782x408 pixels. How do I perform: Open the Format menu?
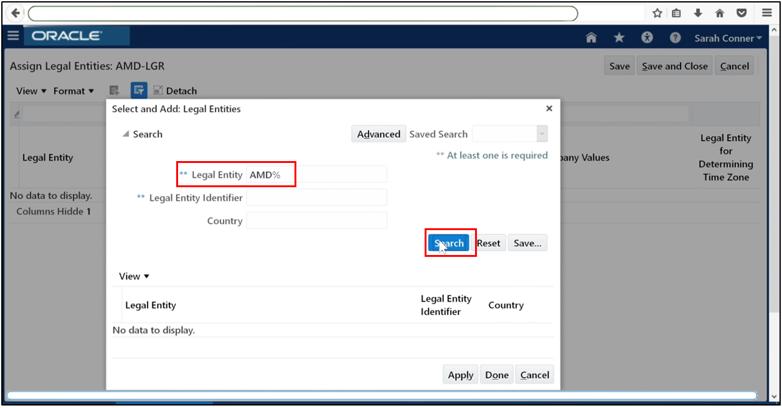pyautogui.click(x=73, y=90)
